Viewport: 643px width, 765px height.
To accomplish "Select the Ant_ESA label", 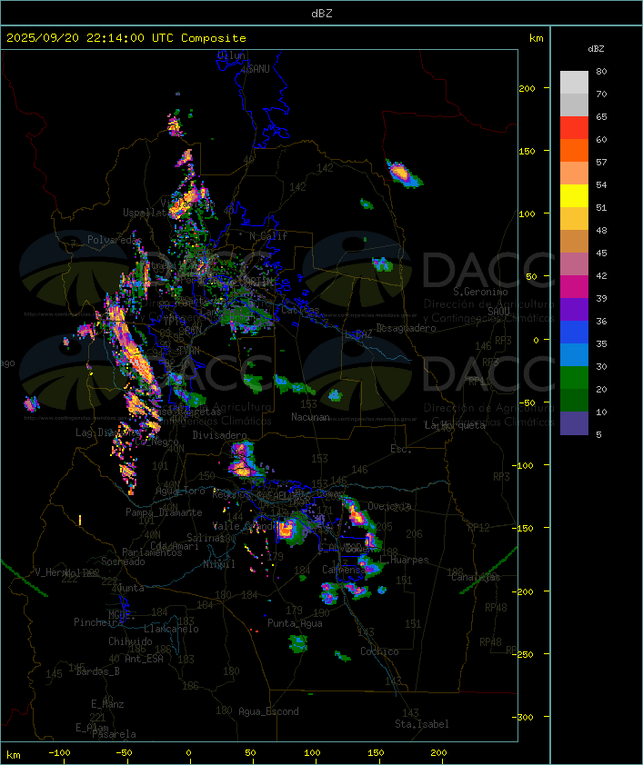I will 144,659.
